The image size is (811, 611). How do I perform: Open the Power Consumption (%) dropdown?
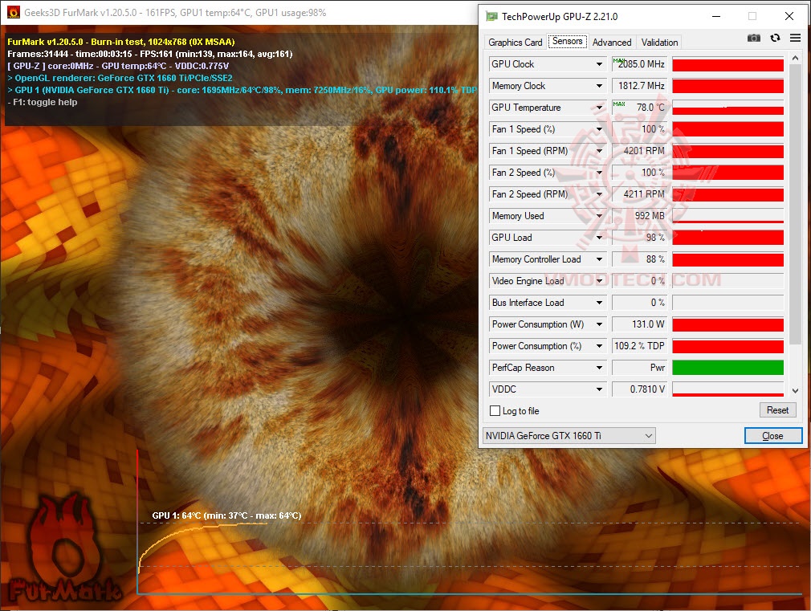click(x=599, y=346)
